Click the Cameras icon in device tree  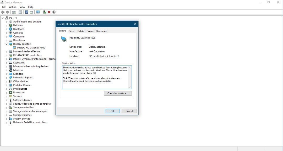tap(10, 33)
